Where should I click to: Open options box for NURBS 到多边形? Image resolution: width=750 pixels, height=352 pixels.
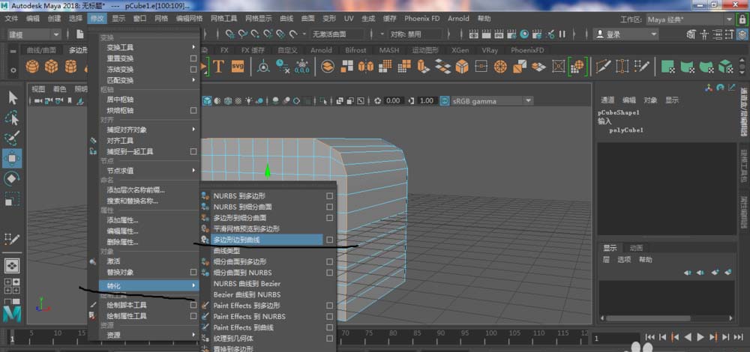329,195
